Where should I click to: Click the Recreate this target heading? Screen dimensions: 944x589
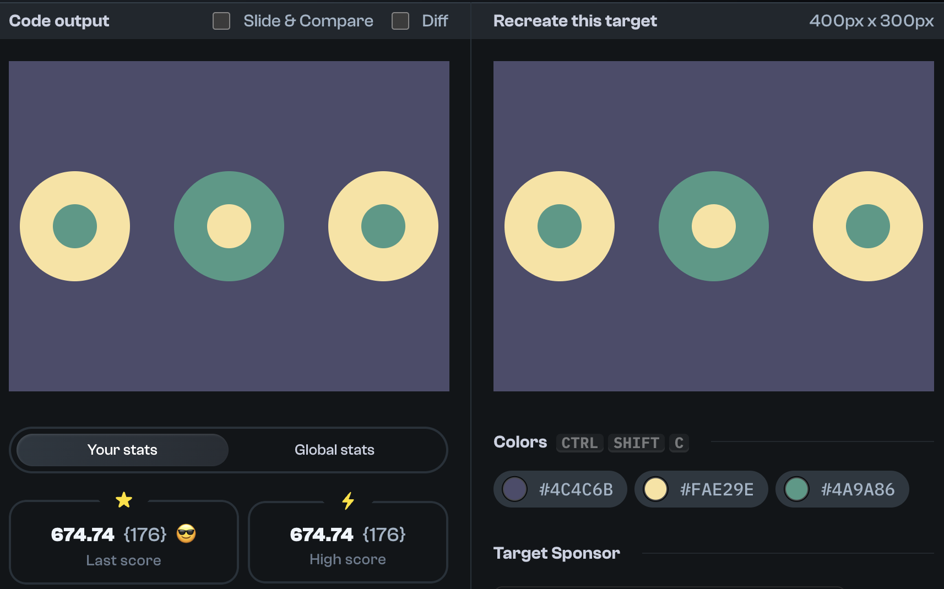tap(575, 21)
